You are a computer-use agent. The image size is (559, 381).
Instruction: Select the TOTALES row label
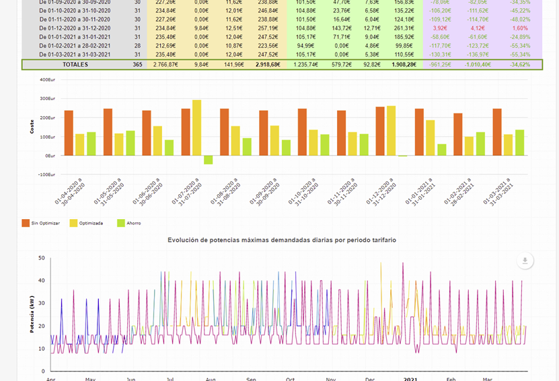75,65
